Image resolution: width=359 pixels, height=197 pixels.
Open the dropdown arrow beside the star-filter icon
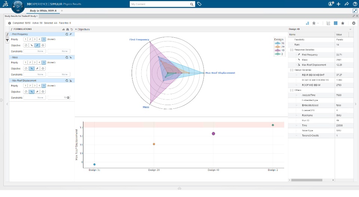click(x=318, y=23)
